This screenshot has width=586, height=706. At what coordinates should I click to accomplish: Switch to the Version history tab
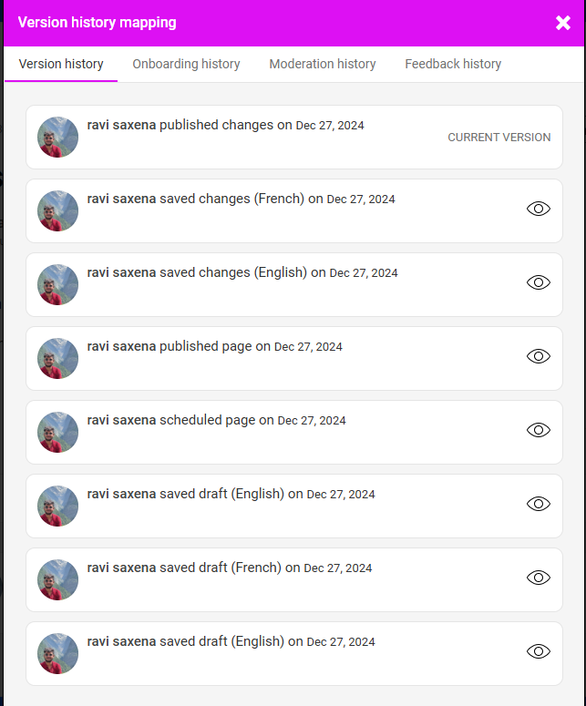tap(61, 64)
